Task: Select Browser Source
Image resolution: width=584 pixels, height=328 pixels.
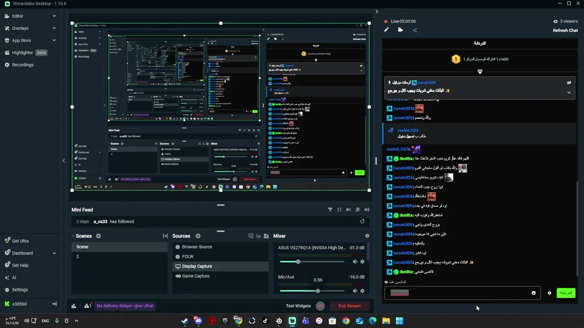Action: 220,247
